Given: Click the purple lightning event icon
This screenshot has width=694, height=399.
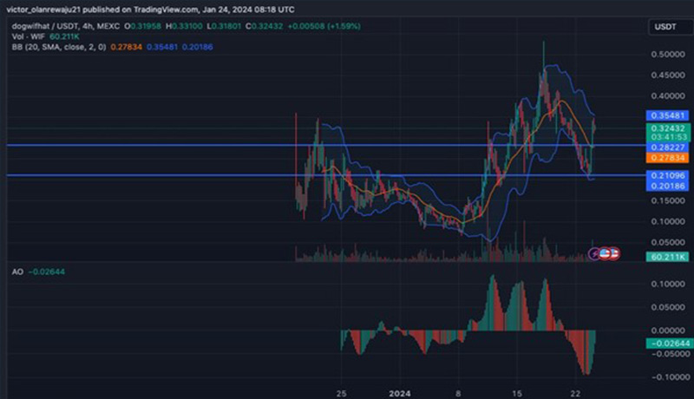Looking at the screenshot, I should pos(595,253).
